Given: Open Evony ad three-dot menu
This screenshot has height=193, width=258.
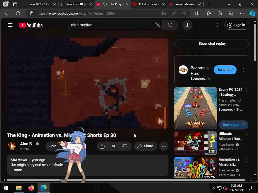Looking at the screenshot, I should pyautogui.click(x=247, y=90).
